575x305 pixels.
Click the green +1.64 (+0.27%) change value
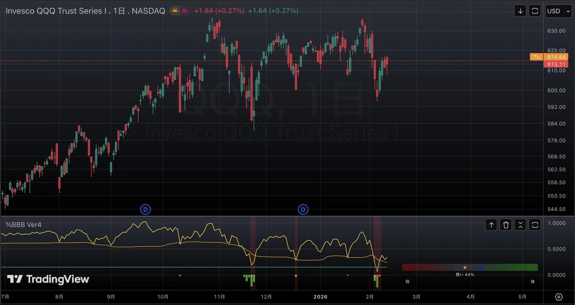(273, 11)
